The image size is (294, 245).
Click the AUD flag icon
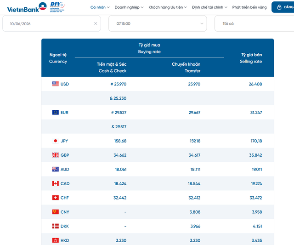pos(55,169)
